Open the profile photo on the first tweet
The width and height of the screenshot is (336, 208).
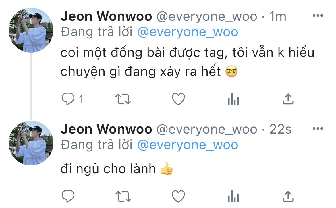pos(31,30)
